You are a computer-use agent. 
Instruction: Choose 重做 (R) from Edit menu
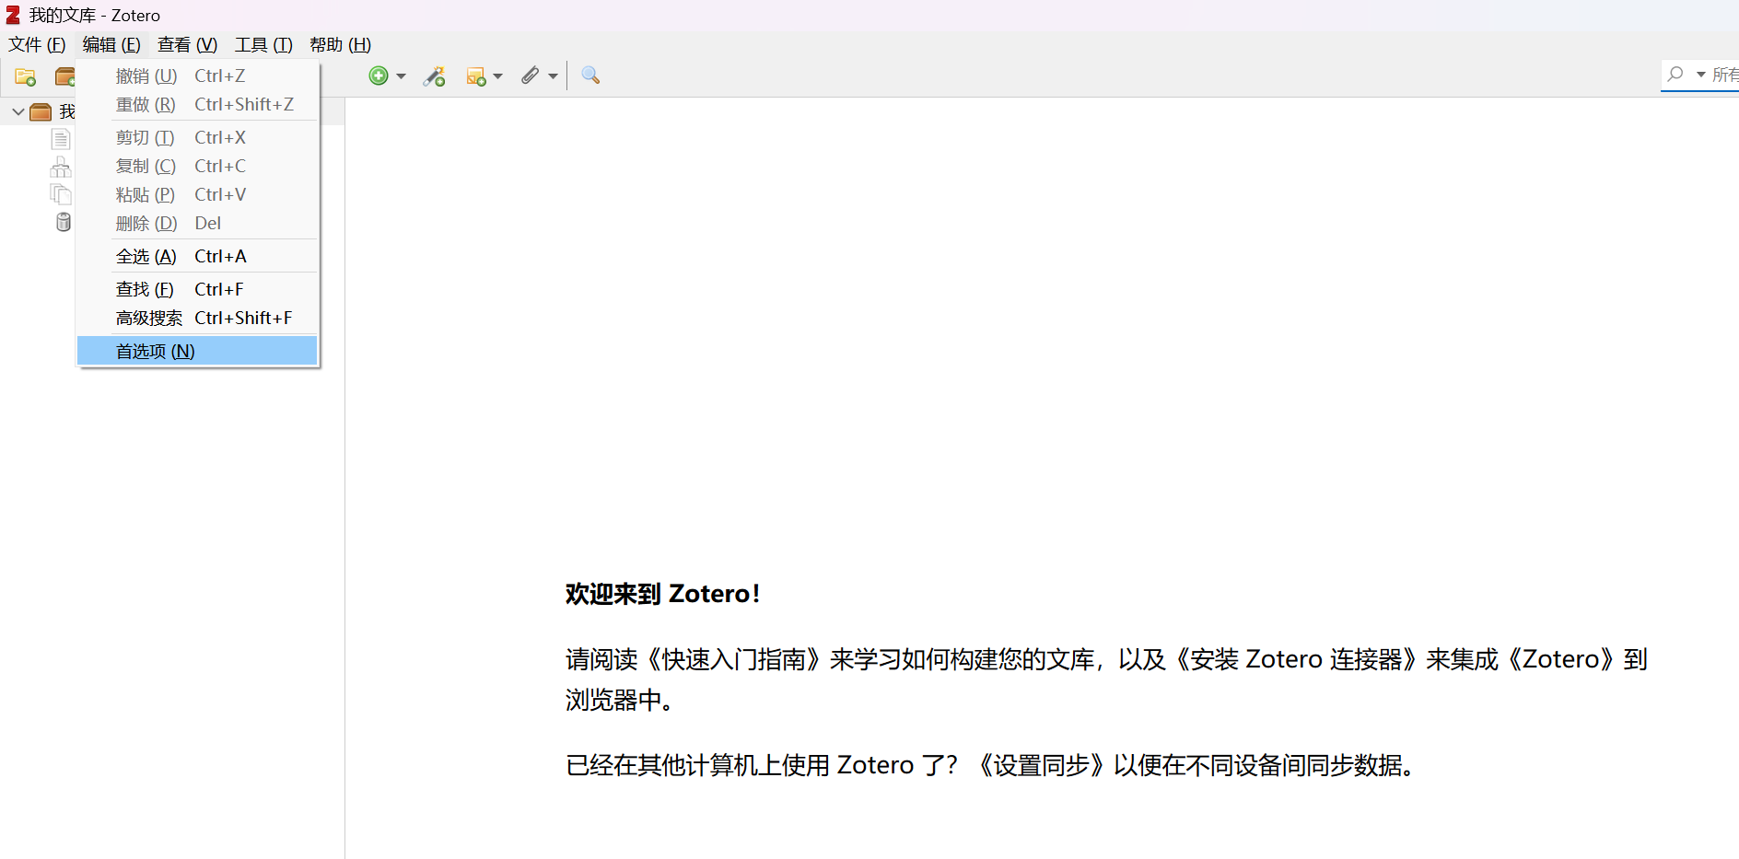click(197, 104)
